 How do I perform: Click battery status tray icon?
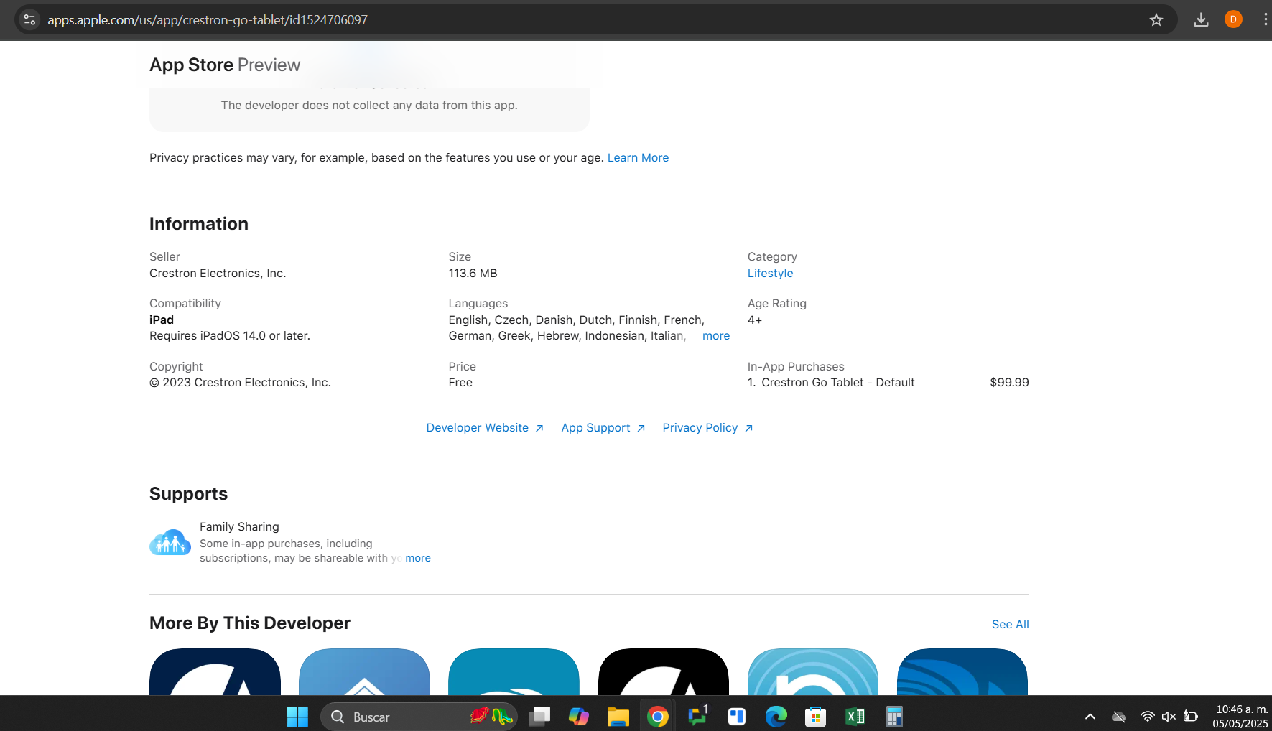tap(1191, 717)
